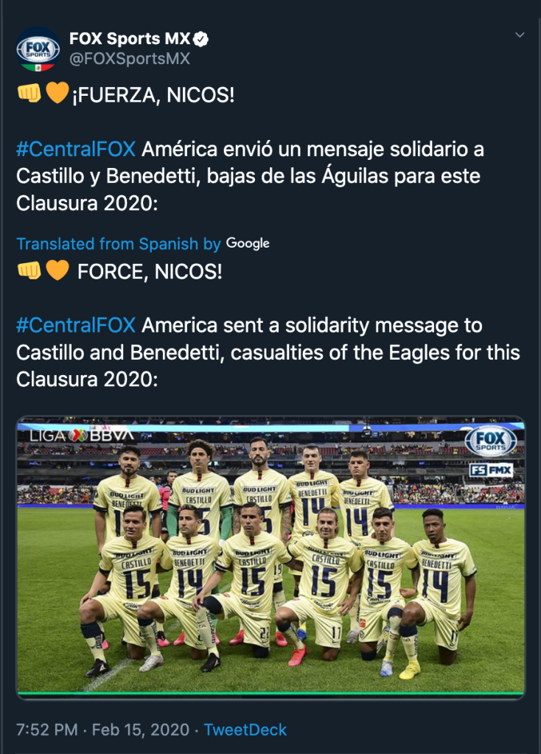Click the blue verified badge
The height and width of the screenshot is (754, 541).
tap(200, 39)
